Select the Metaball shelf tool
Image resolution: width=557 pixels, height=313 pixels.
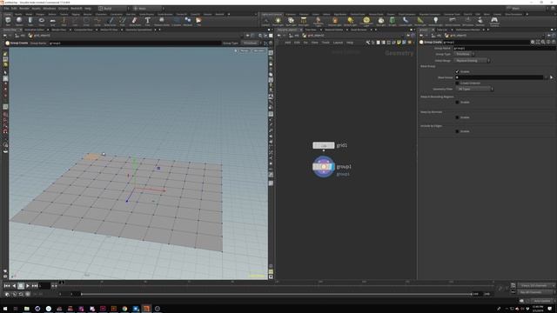pos(188,21)
